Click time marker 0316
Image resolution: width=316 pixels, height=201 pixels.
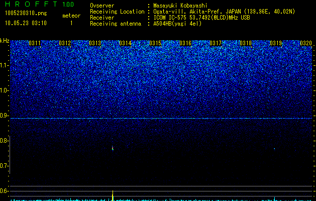pos(185,43)
